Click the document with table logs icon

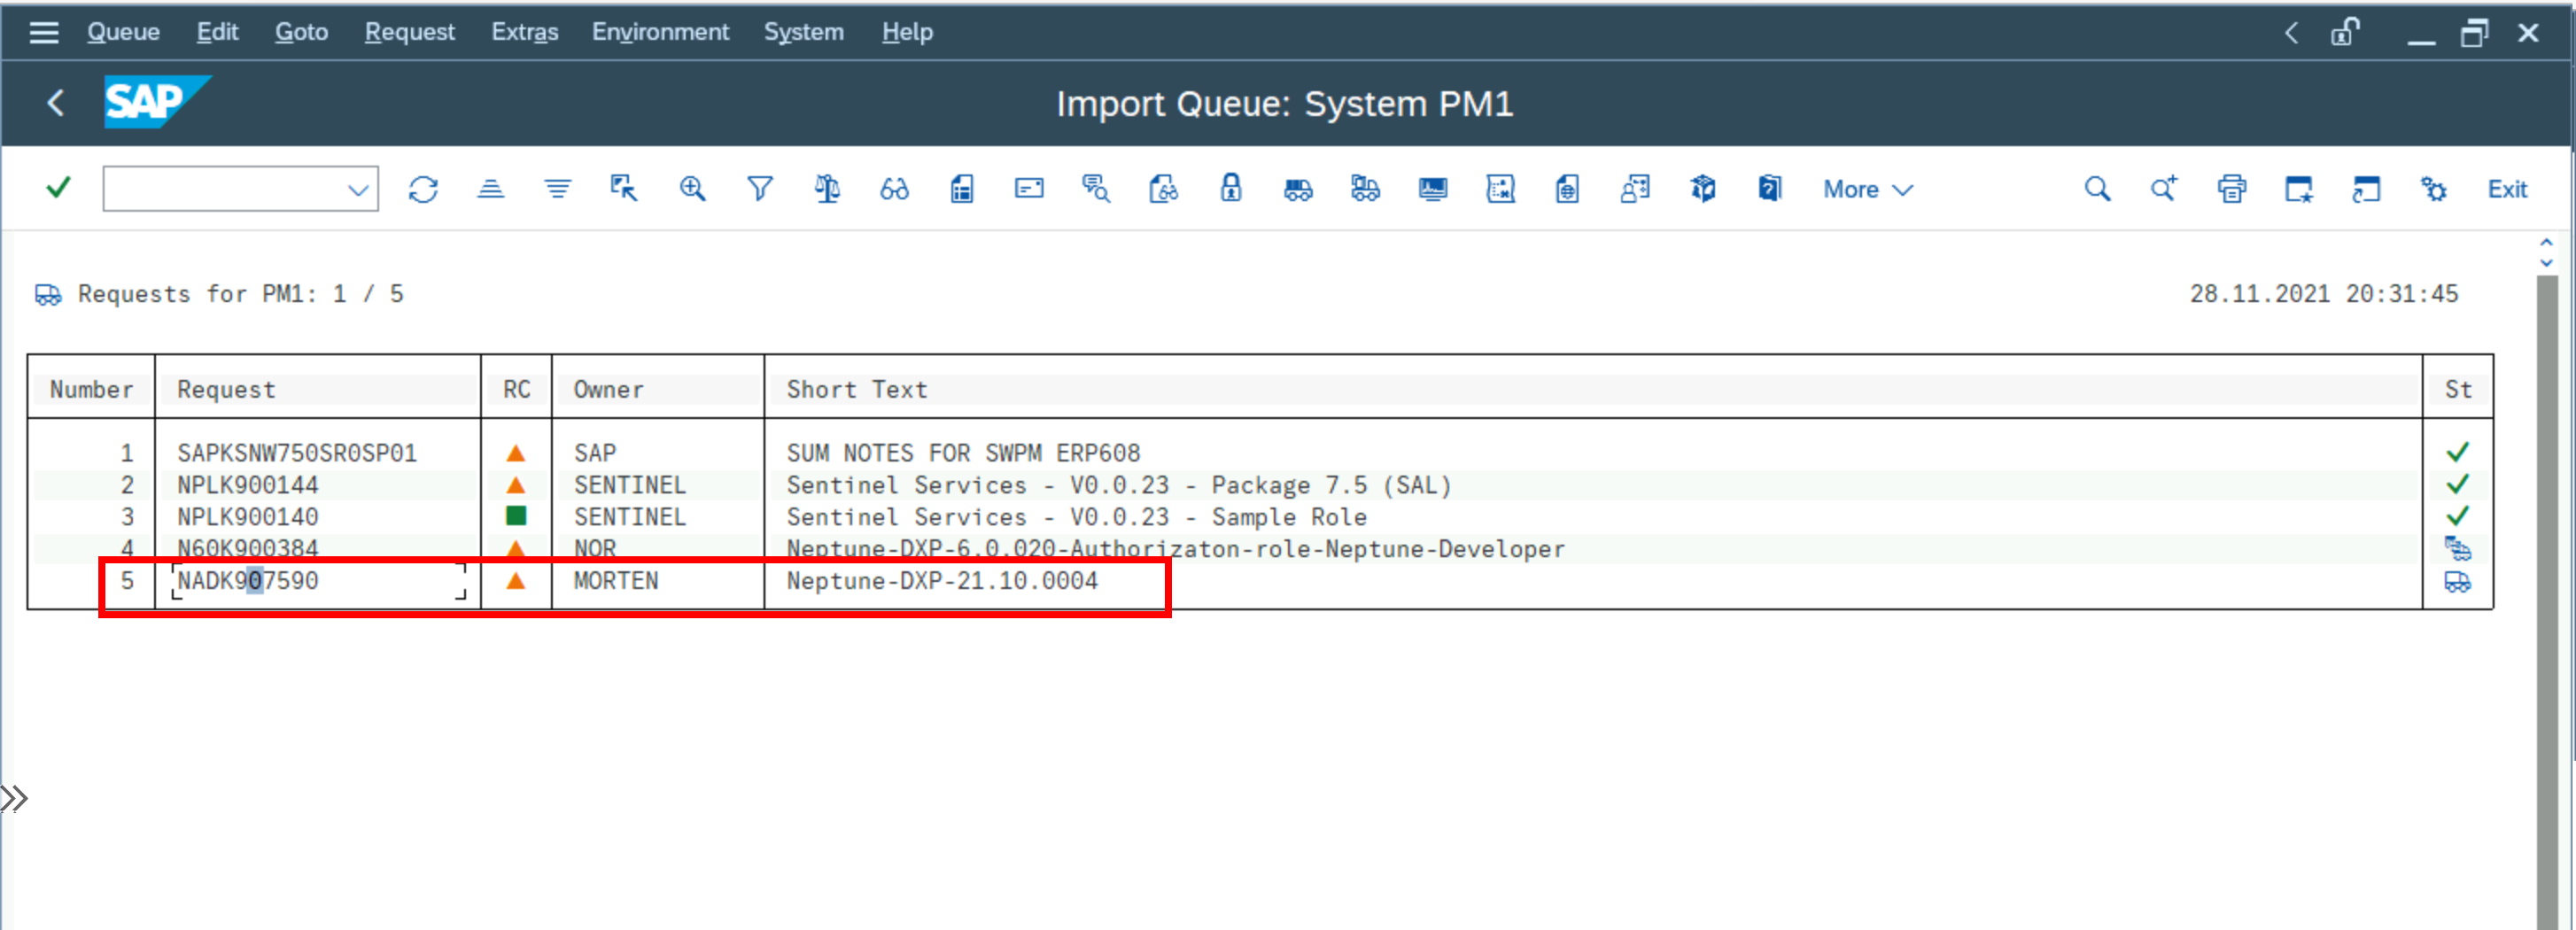[962, 189]
